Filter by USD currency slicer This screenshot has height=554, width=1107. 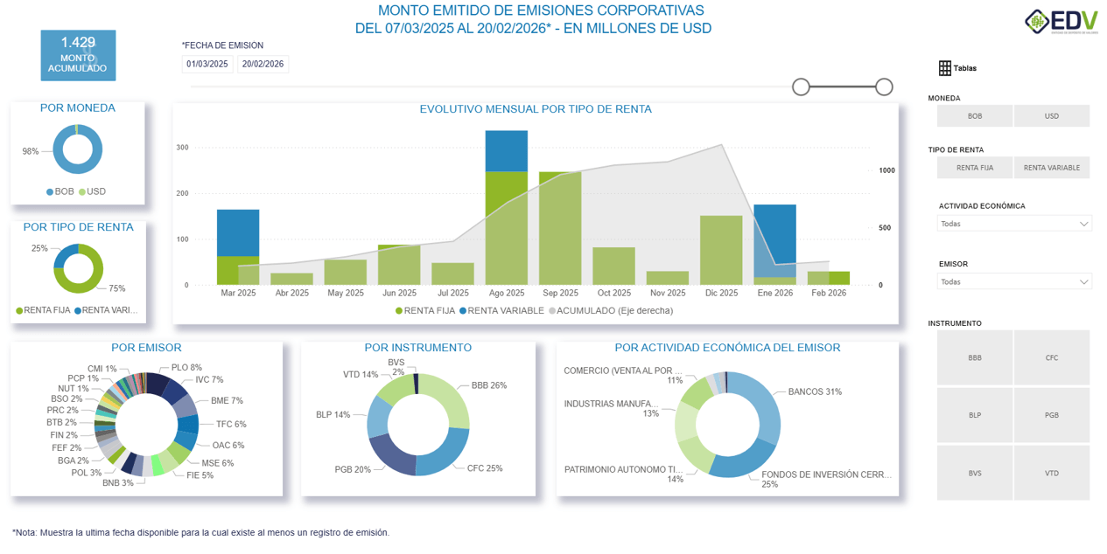[x=1051, y=116]
